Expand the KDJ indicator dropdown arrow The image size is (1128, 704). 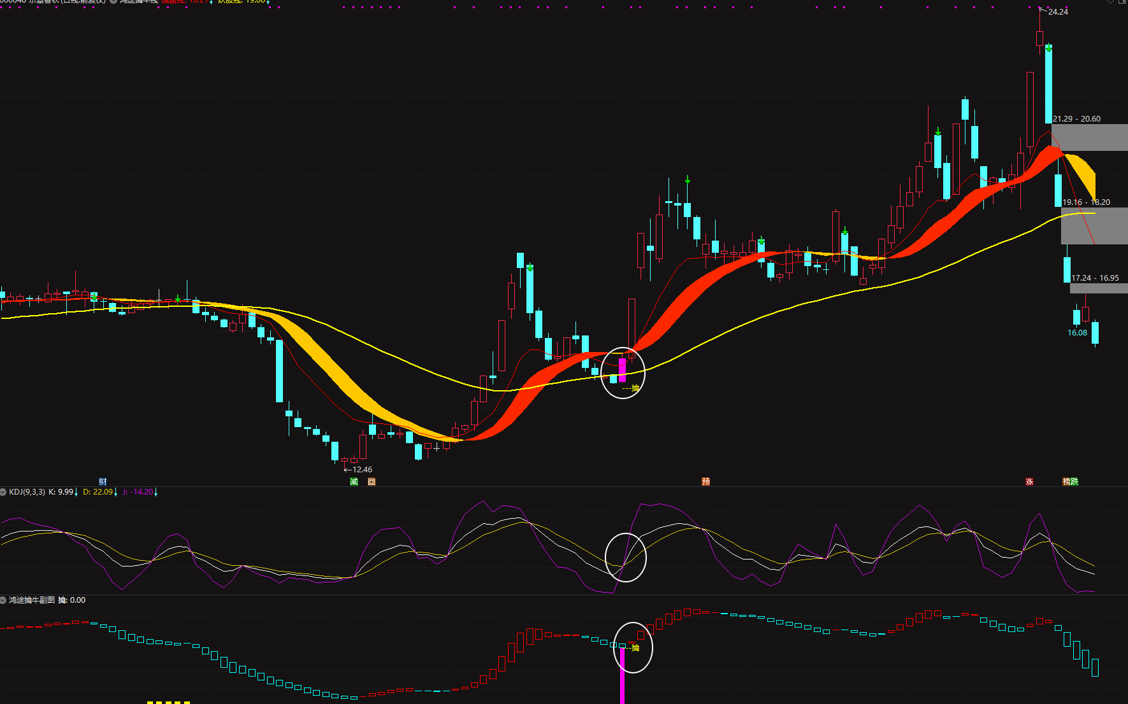pos(3,492)
